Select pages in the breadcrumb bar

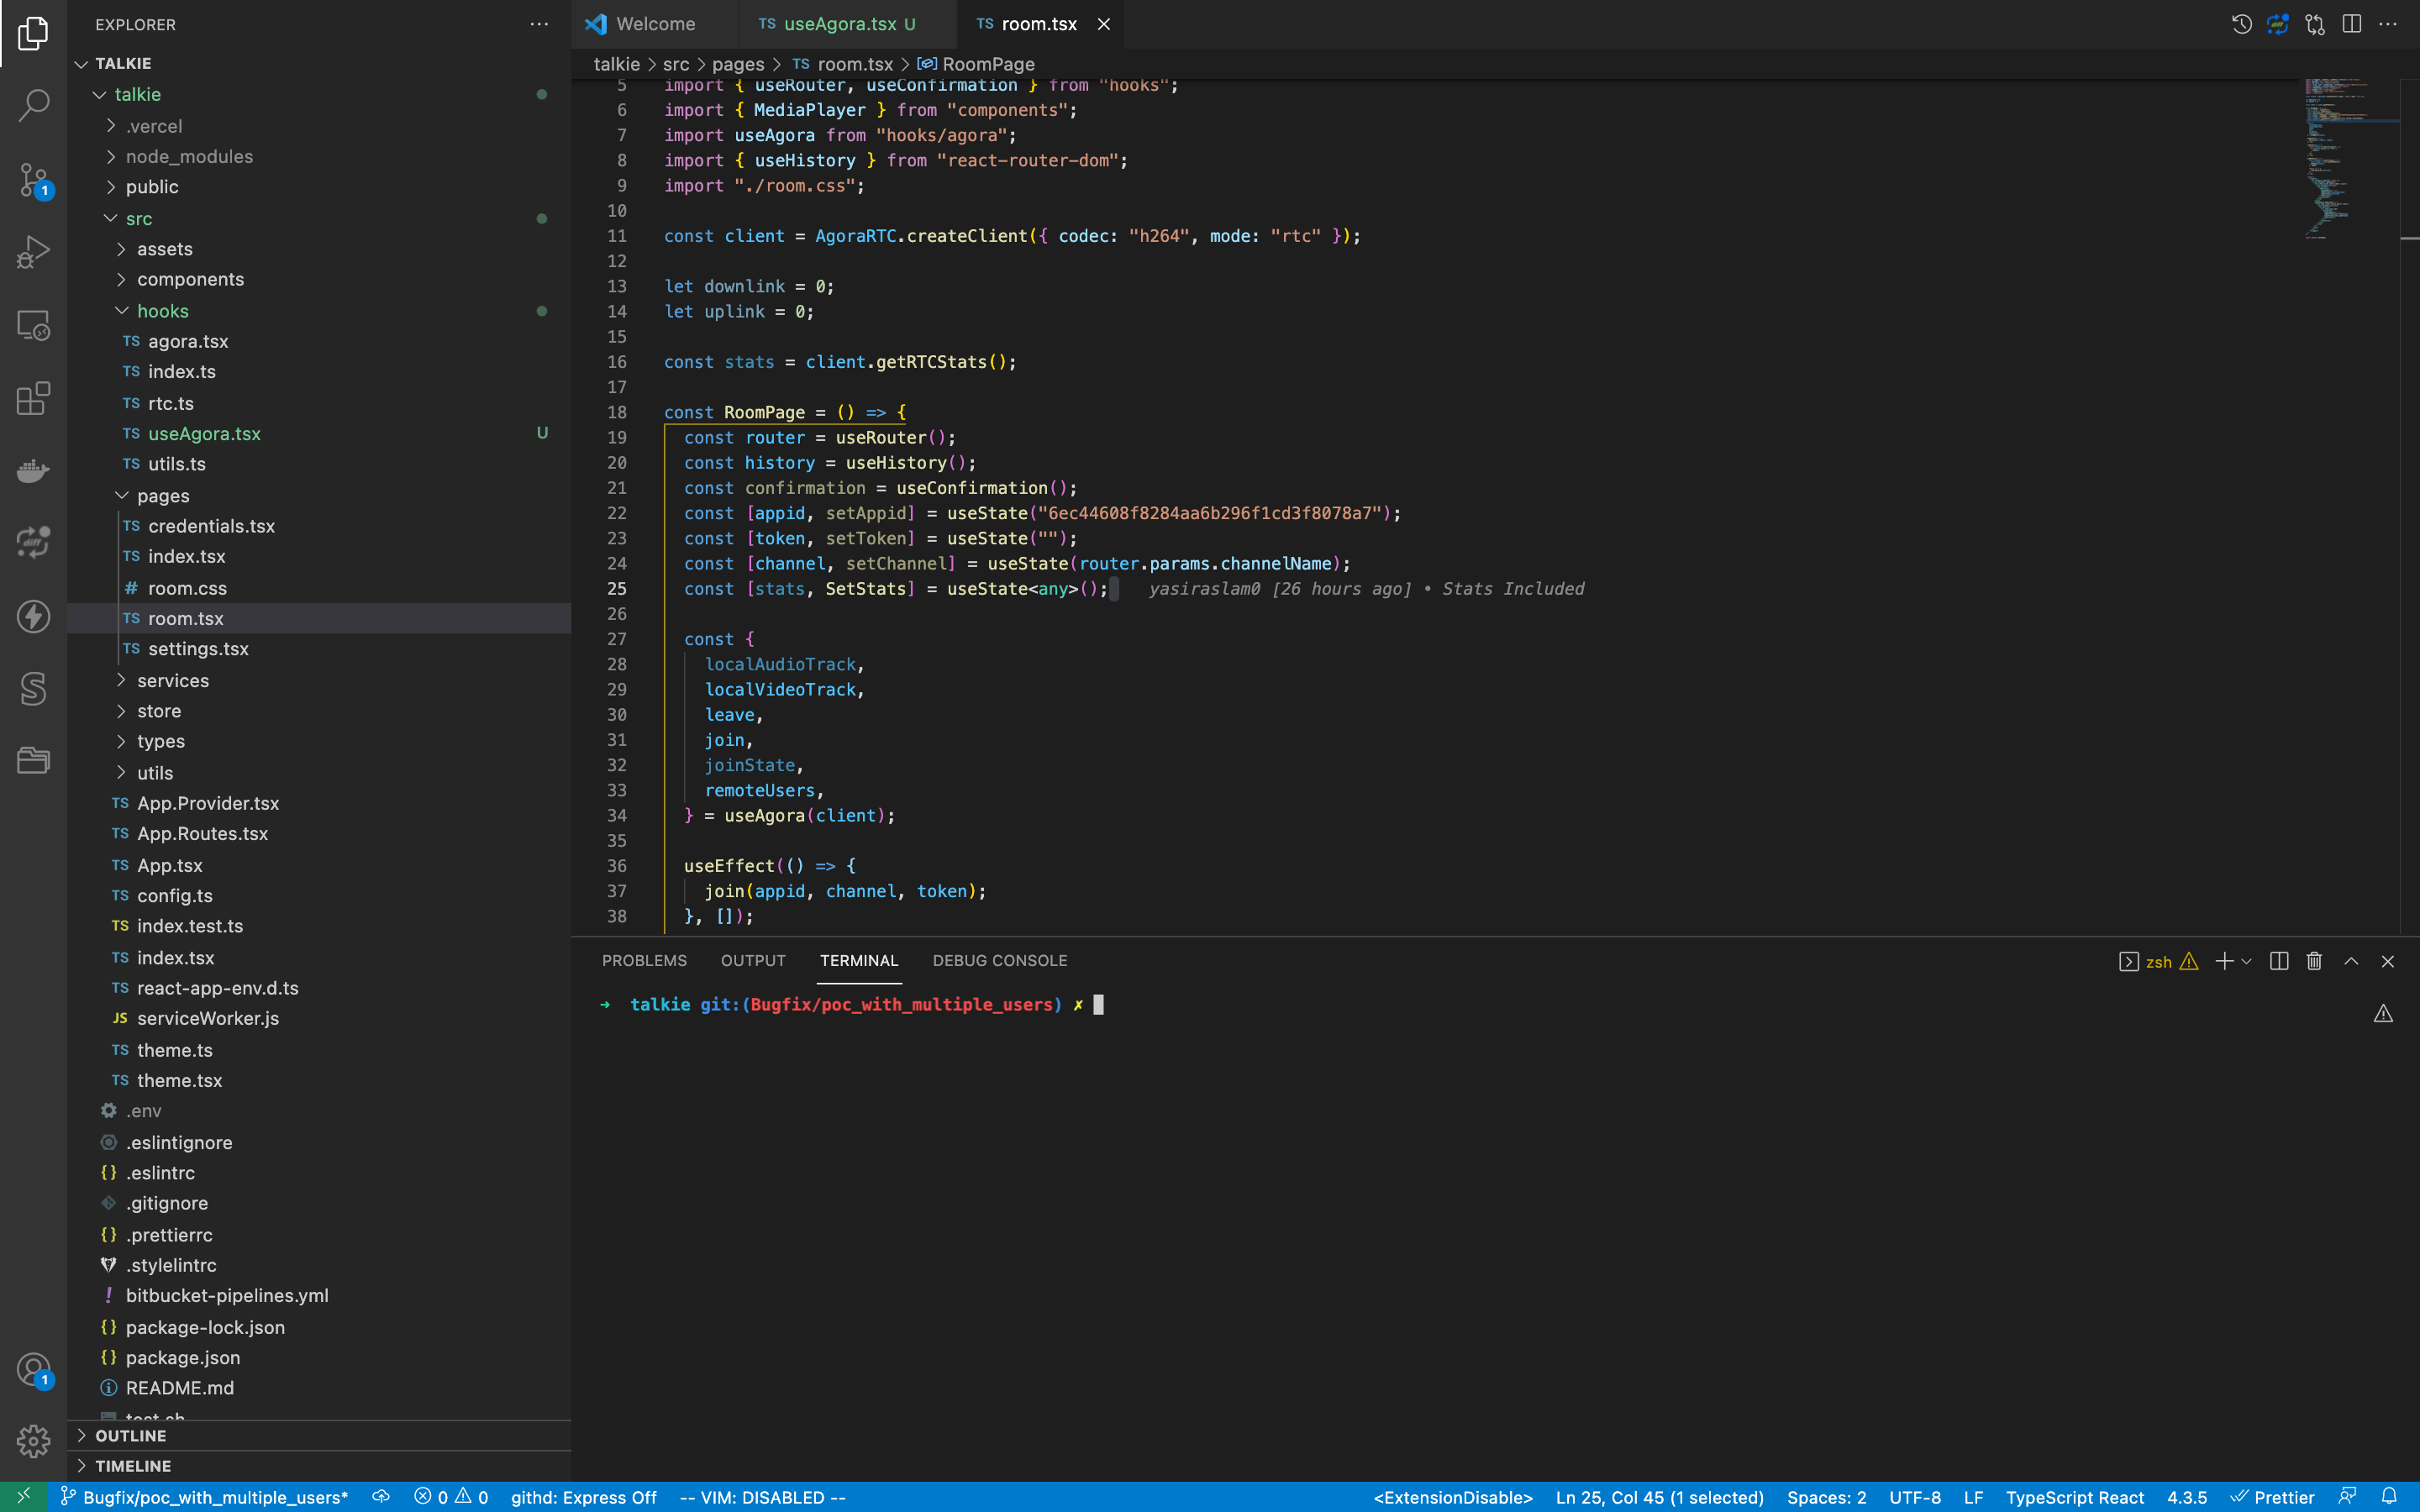[739, 63]
